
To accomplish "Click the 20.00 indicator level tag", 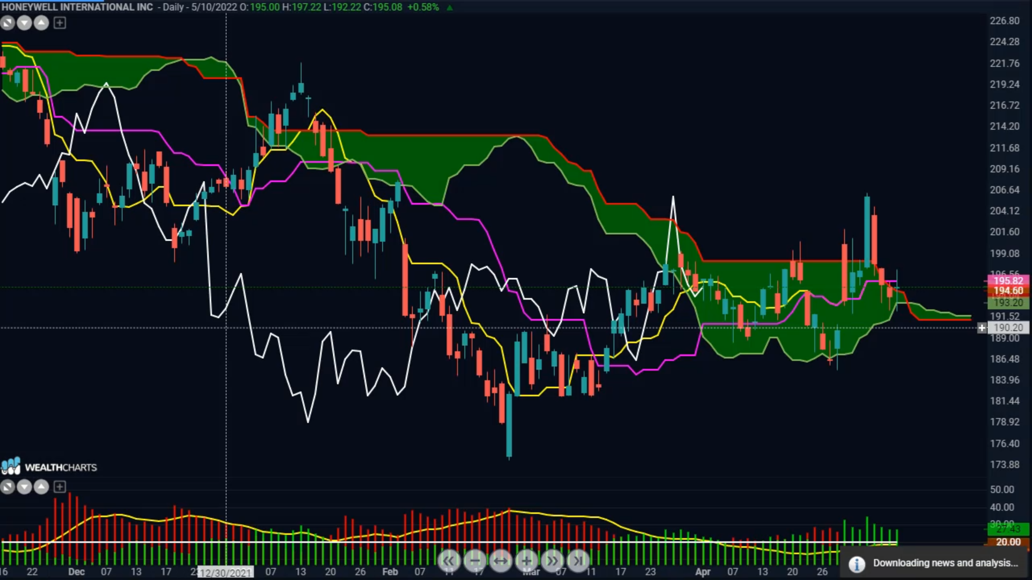I will 1008,542.
